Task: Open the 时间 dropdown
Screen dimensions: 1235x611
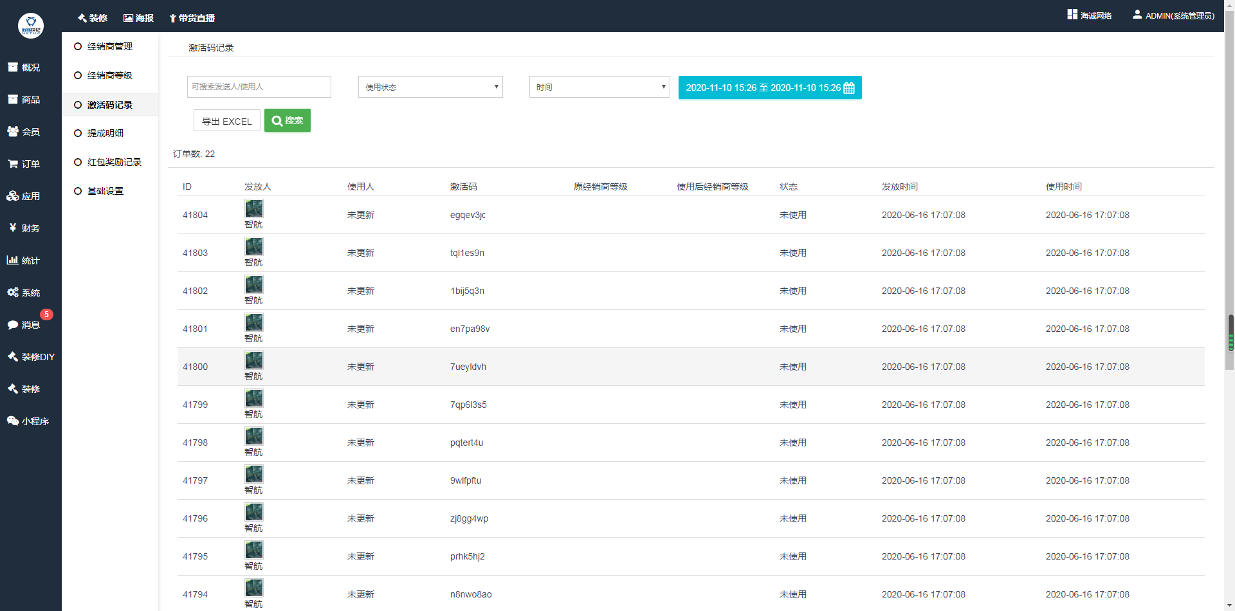Action: (x=599, y=87)
